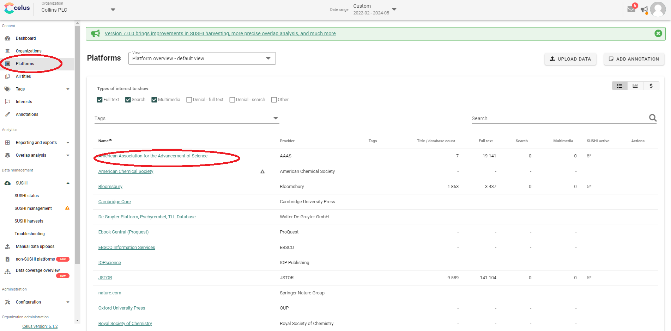
Task: Expand Reporting and exports menu
Action: point(68,143)
